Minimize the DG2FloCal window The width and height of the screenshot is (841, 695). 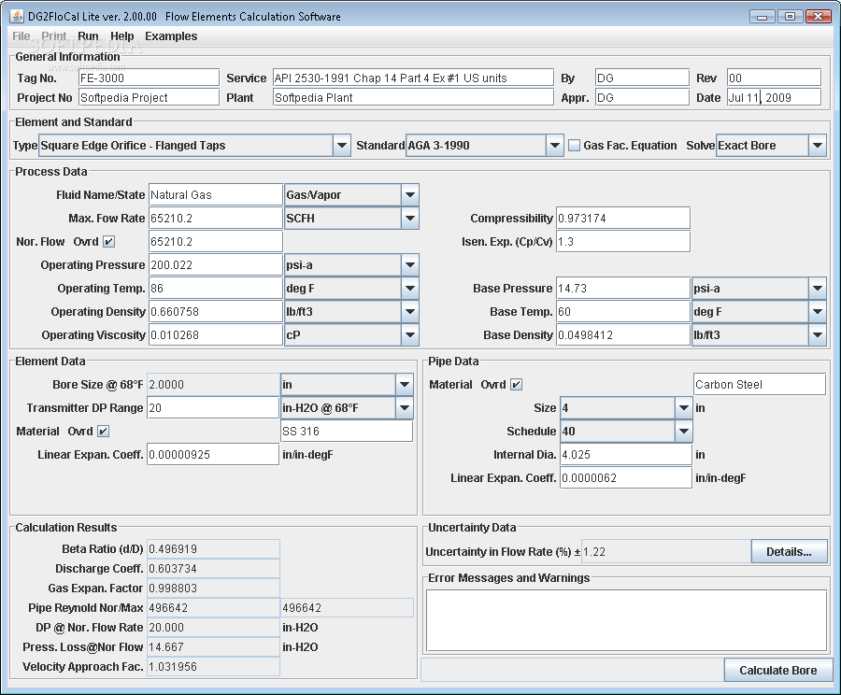pos(762,17)
